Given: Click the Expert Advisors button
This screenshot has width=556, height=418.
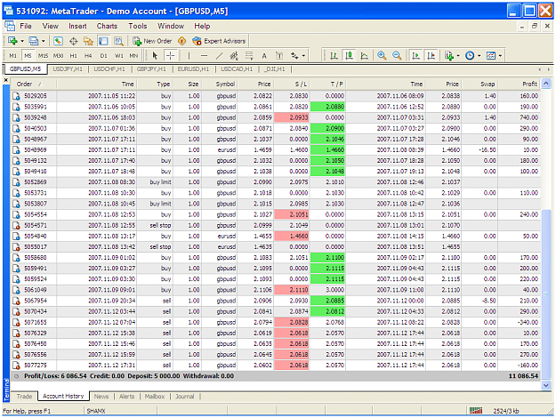Looking at the screenshot, I should 219,41.
